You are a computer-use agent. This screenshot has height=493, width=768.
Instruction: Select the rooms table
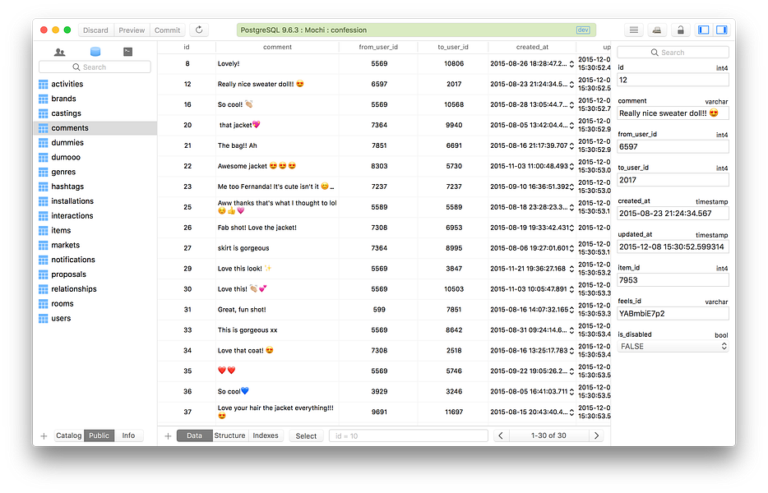point(95,303)
